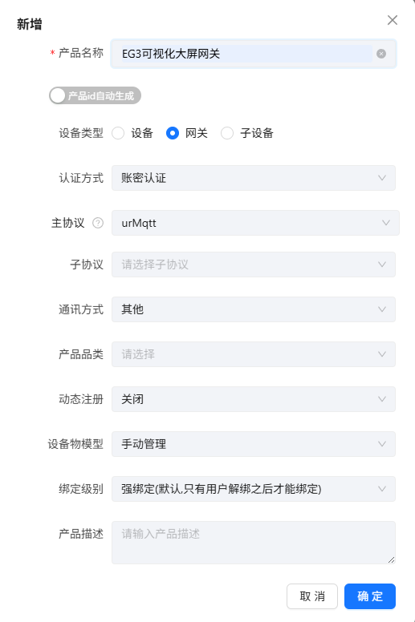The height and width of the screenshot is (622, 415).
Task: Close the 新增 dialog with the X
Action: (393, 20)
